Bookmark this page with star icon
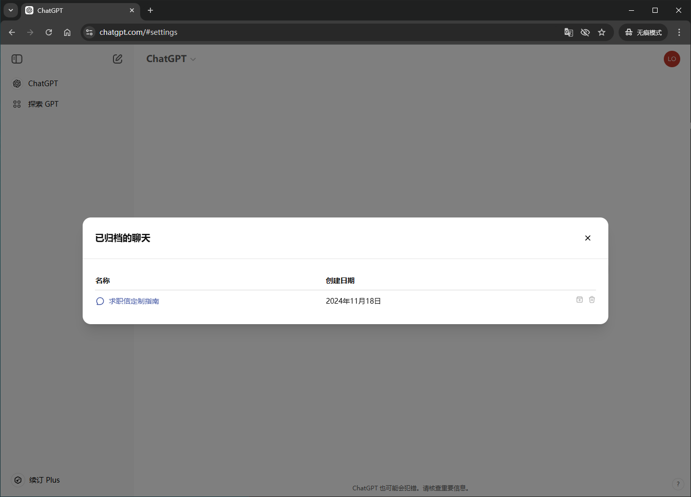 tap(602, 32)
